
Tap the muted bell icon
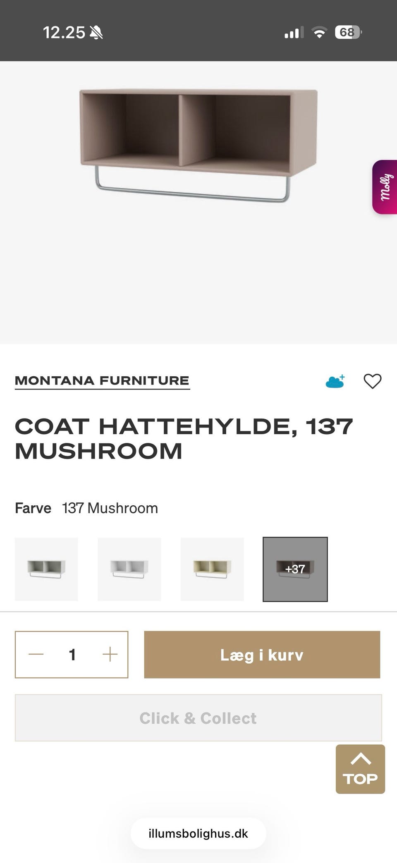(96, 32)
